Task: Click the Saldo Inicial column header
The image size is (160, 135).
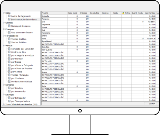Action: [x=73, y=13]
